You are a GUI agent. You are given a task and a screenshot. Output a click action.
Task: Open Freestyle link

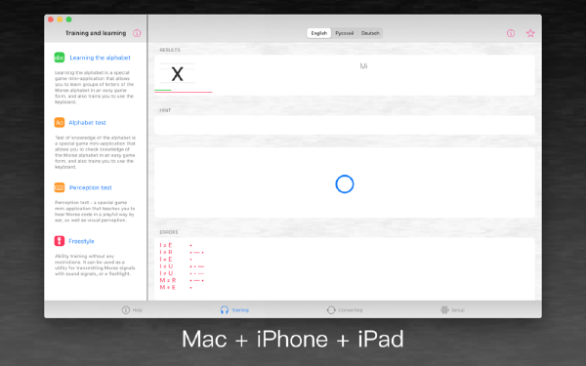81,241
